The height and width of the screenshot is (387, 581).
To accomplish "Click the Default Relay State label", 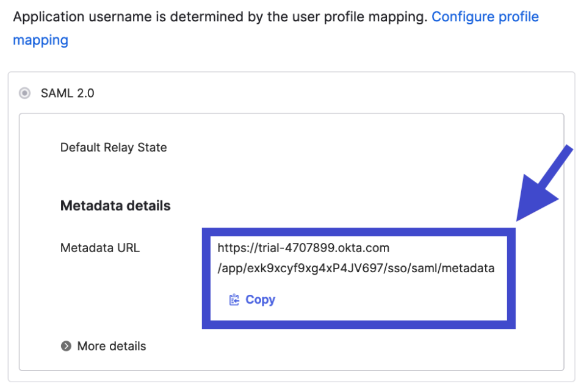I will (x=114, y=147).
